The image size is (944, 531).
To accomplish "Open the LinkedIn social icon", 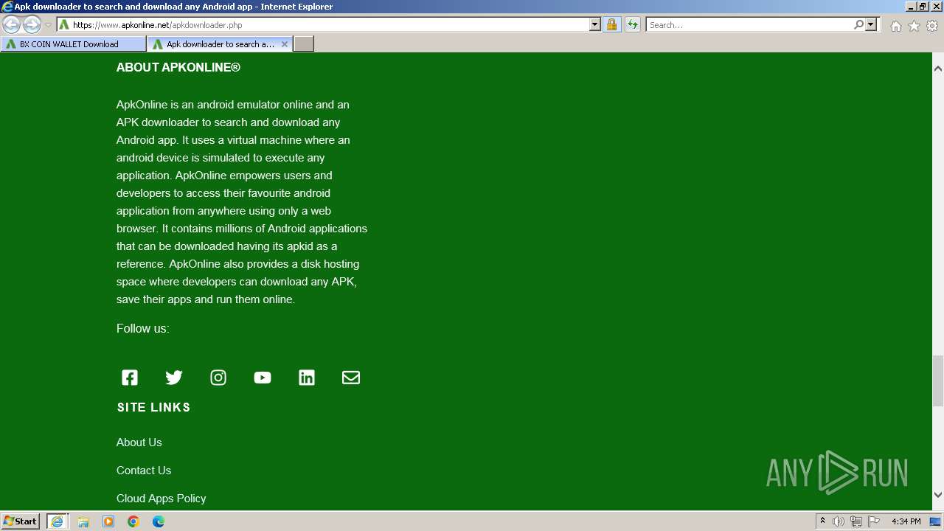I will (307, 378).
